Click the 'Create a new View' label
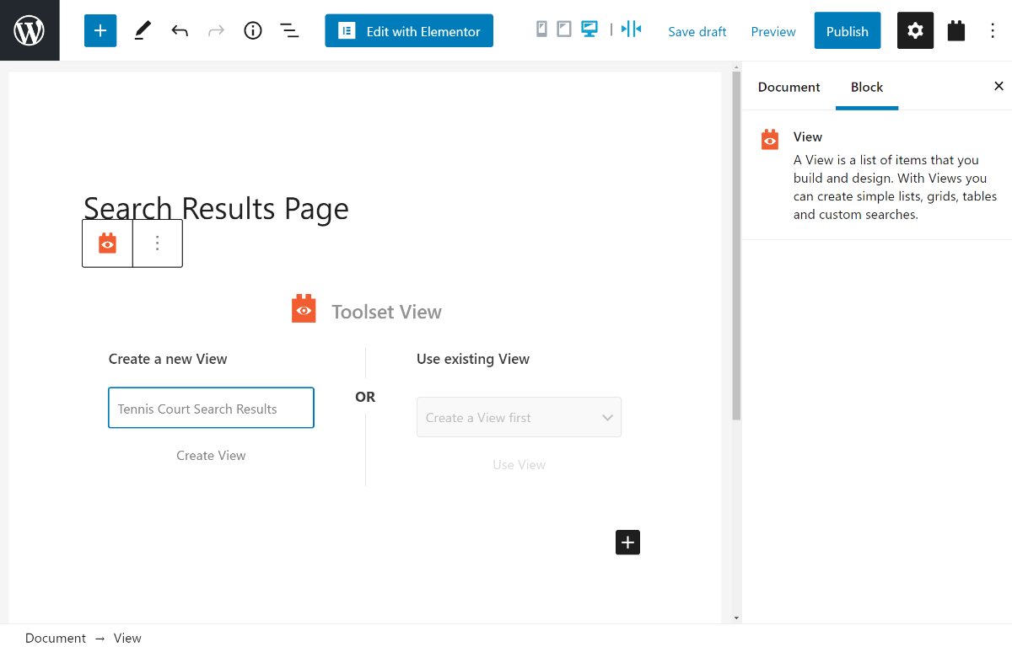The width and height of the screenshot is (1012, 647). pyautogui.click(x=168, y=359)
